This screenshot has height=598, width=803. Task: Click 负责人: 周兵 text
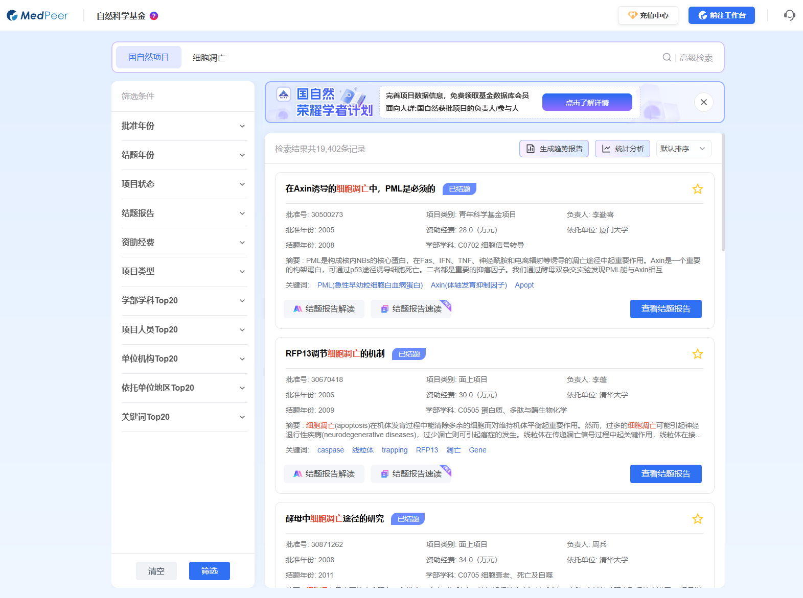point(587,544)
